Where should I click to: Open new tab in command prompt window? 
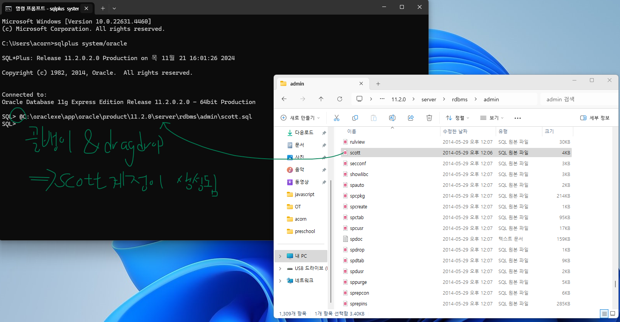click(x=103, y=8)
